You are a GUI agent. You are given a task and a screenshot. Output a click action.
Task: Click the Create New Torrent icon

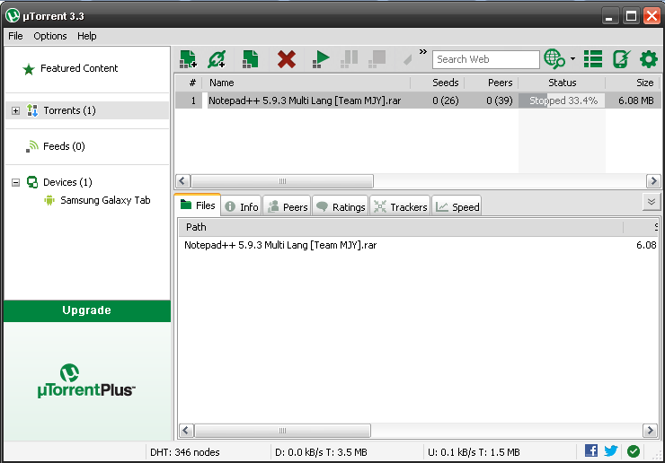(250, 59)
